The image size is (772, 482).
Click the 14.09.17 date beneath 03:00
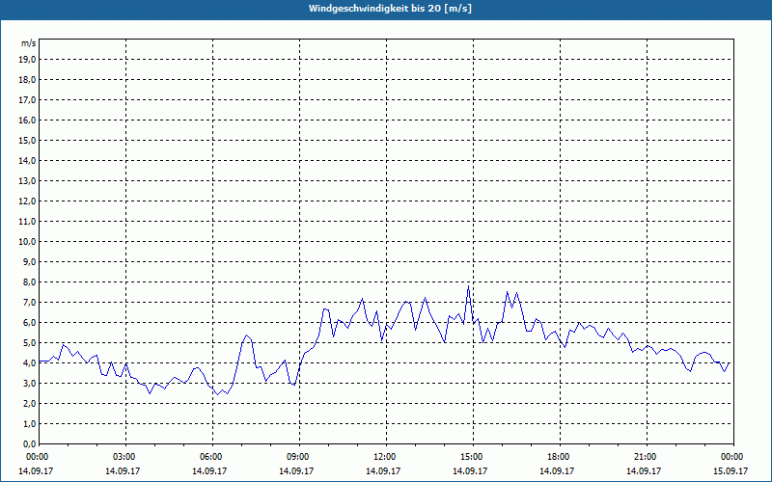click(x=123, y=470)
